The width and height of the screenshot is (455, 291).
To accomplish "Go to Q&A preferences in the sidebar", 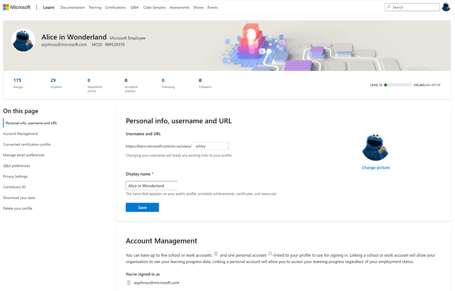I will pyautogui.click(x=17, y=166).
